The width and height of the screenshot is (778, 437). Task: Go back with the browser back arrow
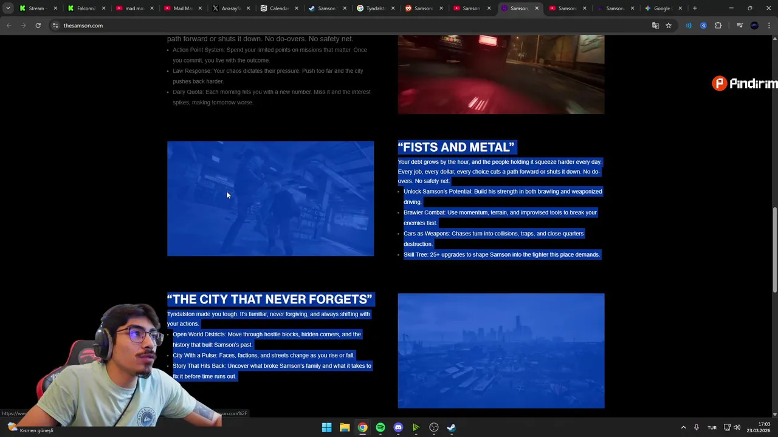pos(9,25)
